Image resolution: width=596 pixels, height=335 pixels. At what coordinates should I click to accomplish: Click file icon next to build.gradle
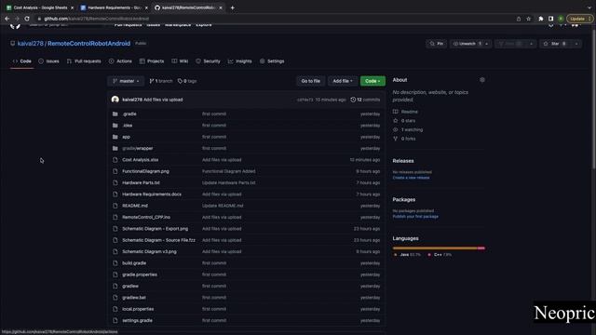click(x=115, y=262)
